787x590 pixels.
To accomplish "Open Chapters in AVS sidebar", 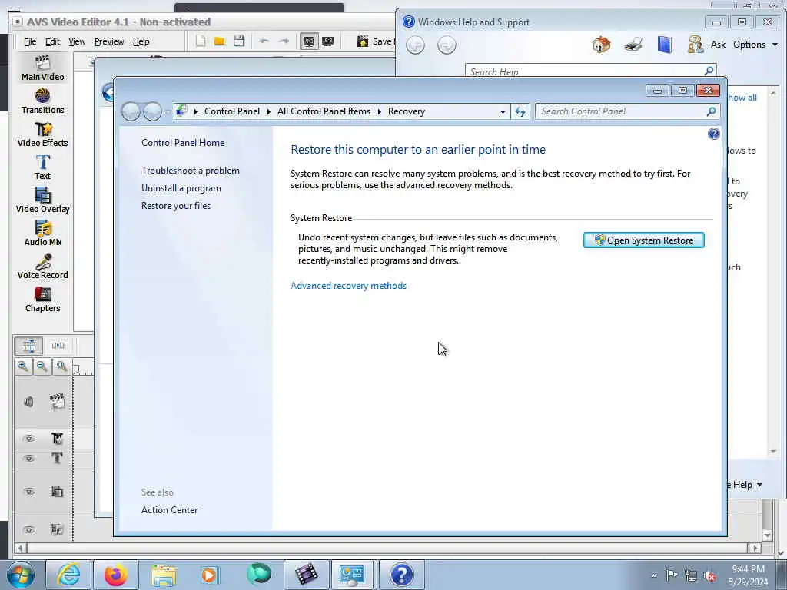I will pos(43,300).
